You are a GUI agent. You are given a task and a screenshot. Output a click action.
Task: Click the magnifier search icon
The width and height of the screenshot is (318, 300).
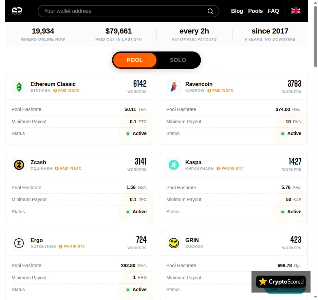(x=210, y=11)
